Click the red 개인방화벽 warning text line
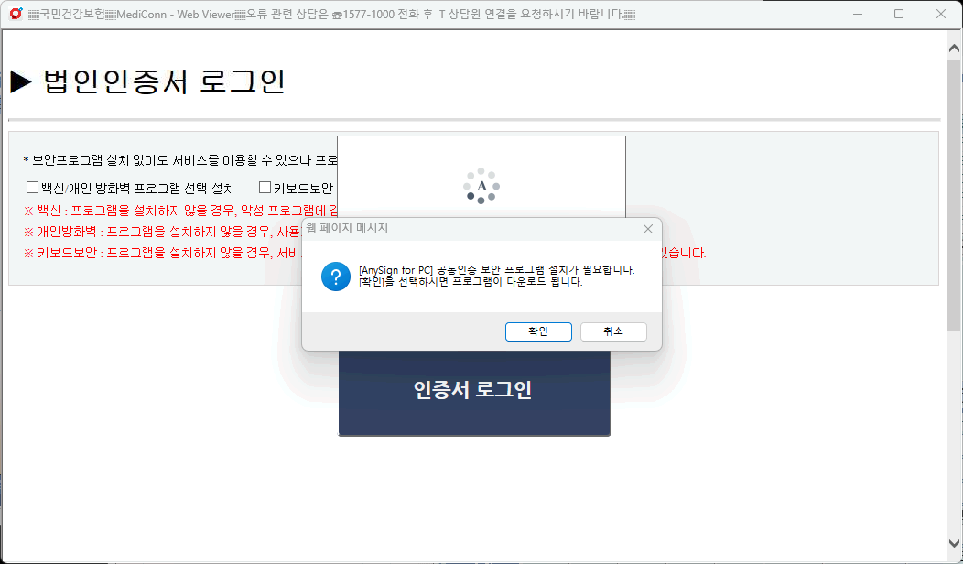The height and width of the screenshot is (564, 963). click(x=156, y=232)
